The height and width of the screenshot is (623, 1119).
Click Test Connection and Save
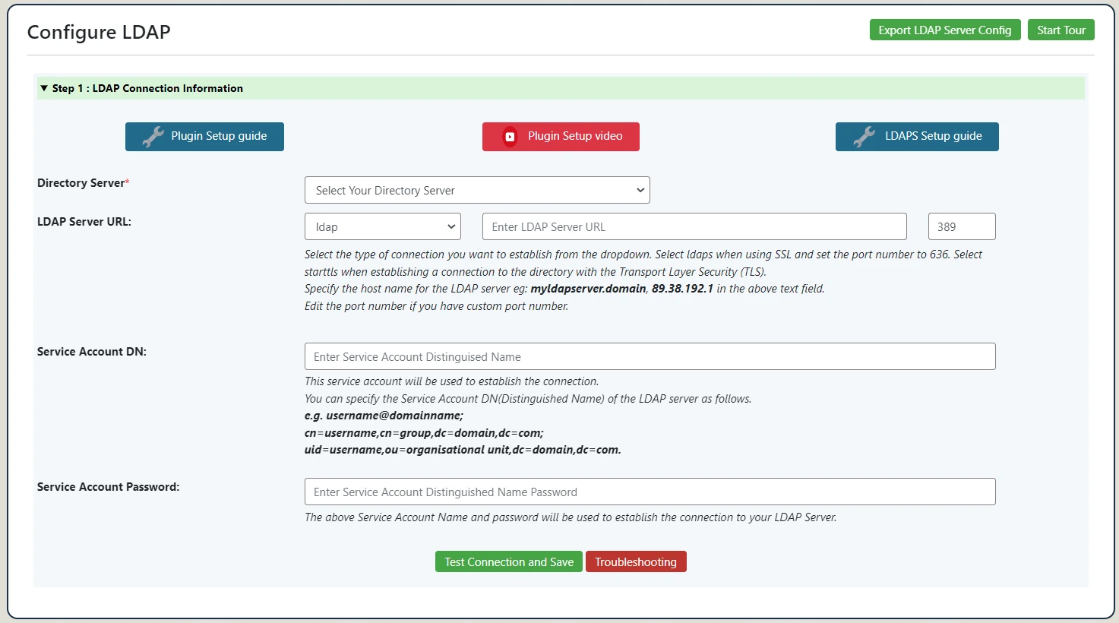(x=508, y=561)
